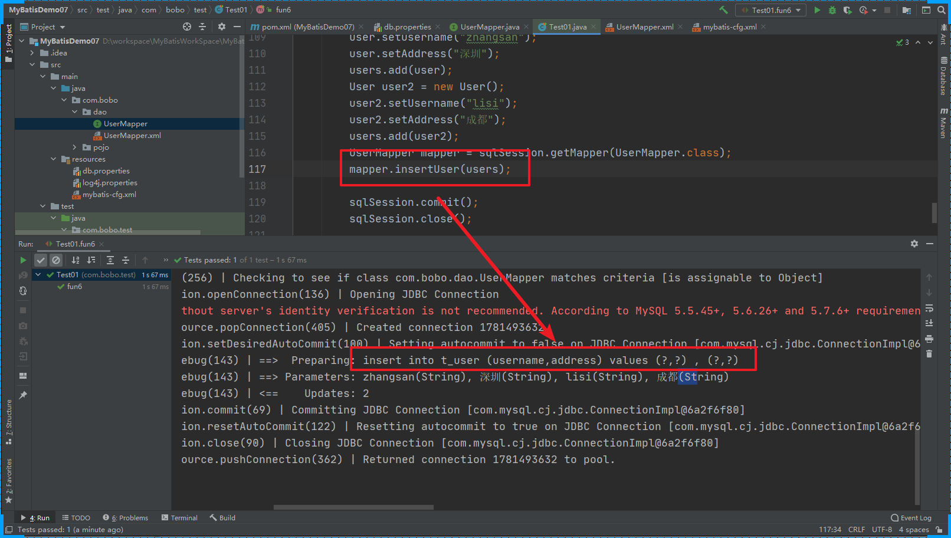
Task: Open TODO tool window
Action: (x=76, y=518)
